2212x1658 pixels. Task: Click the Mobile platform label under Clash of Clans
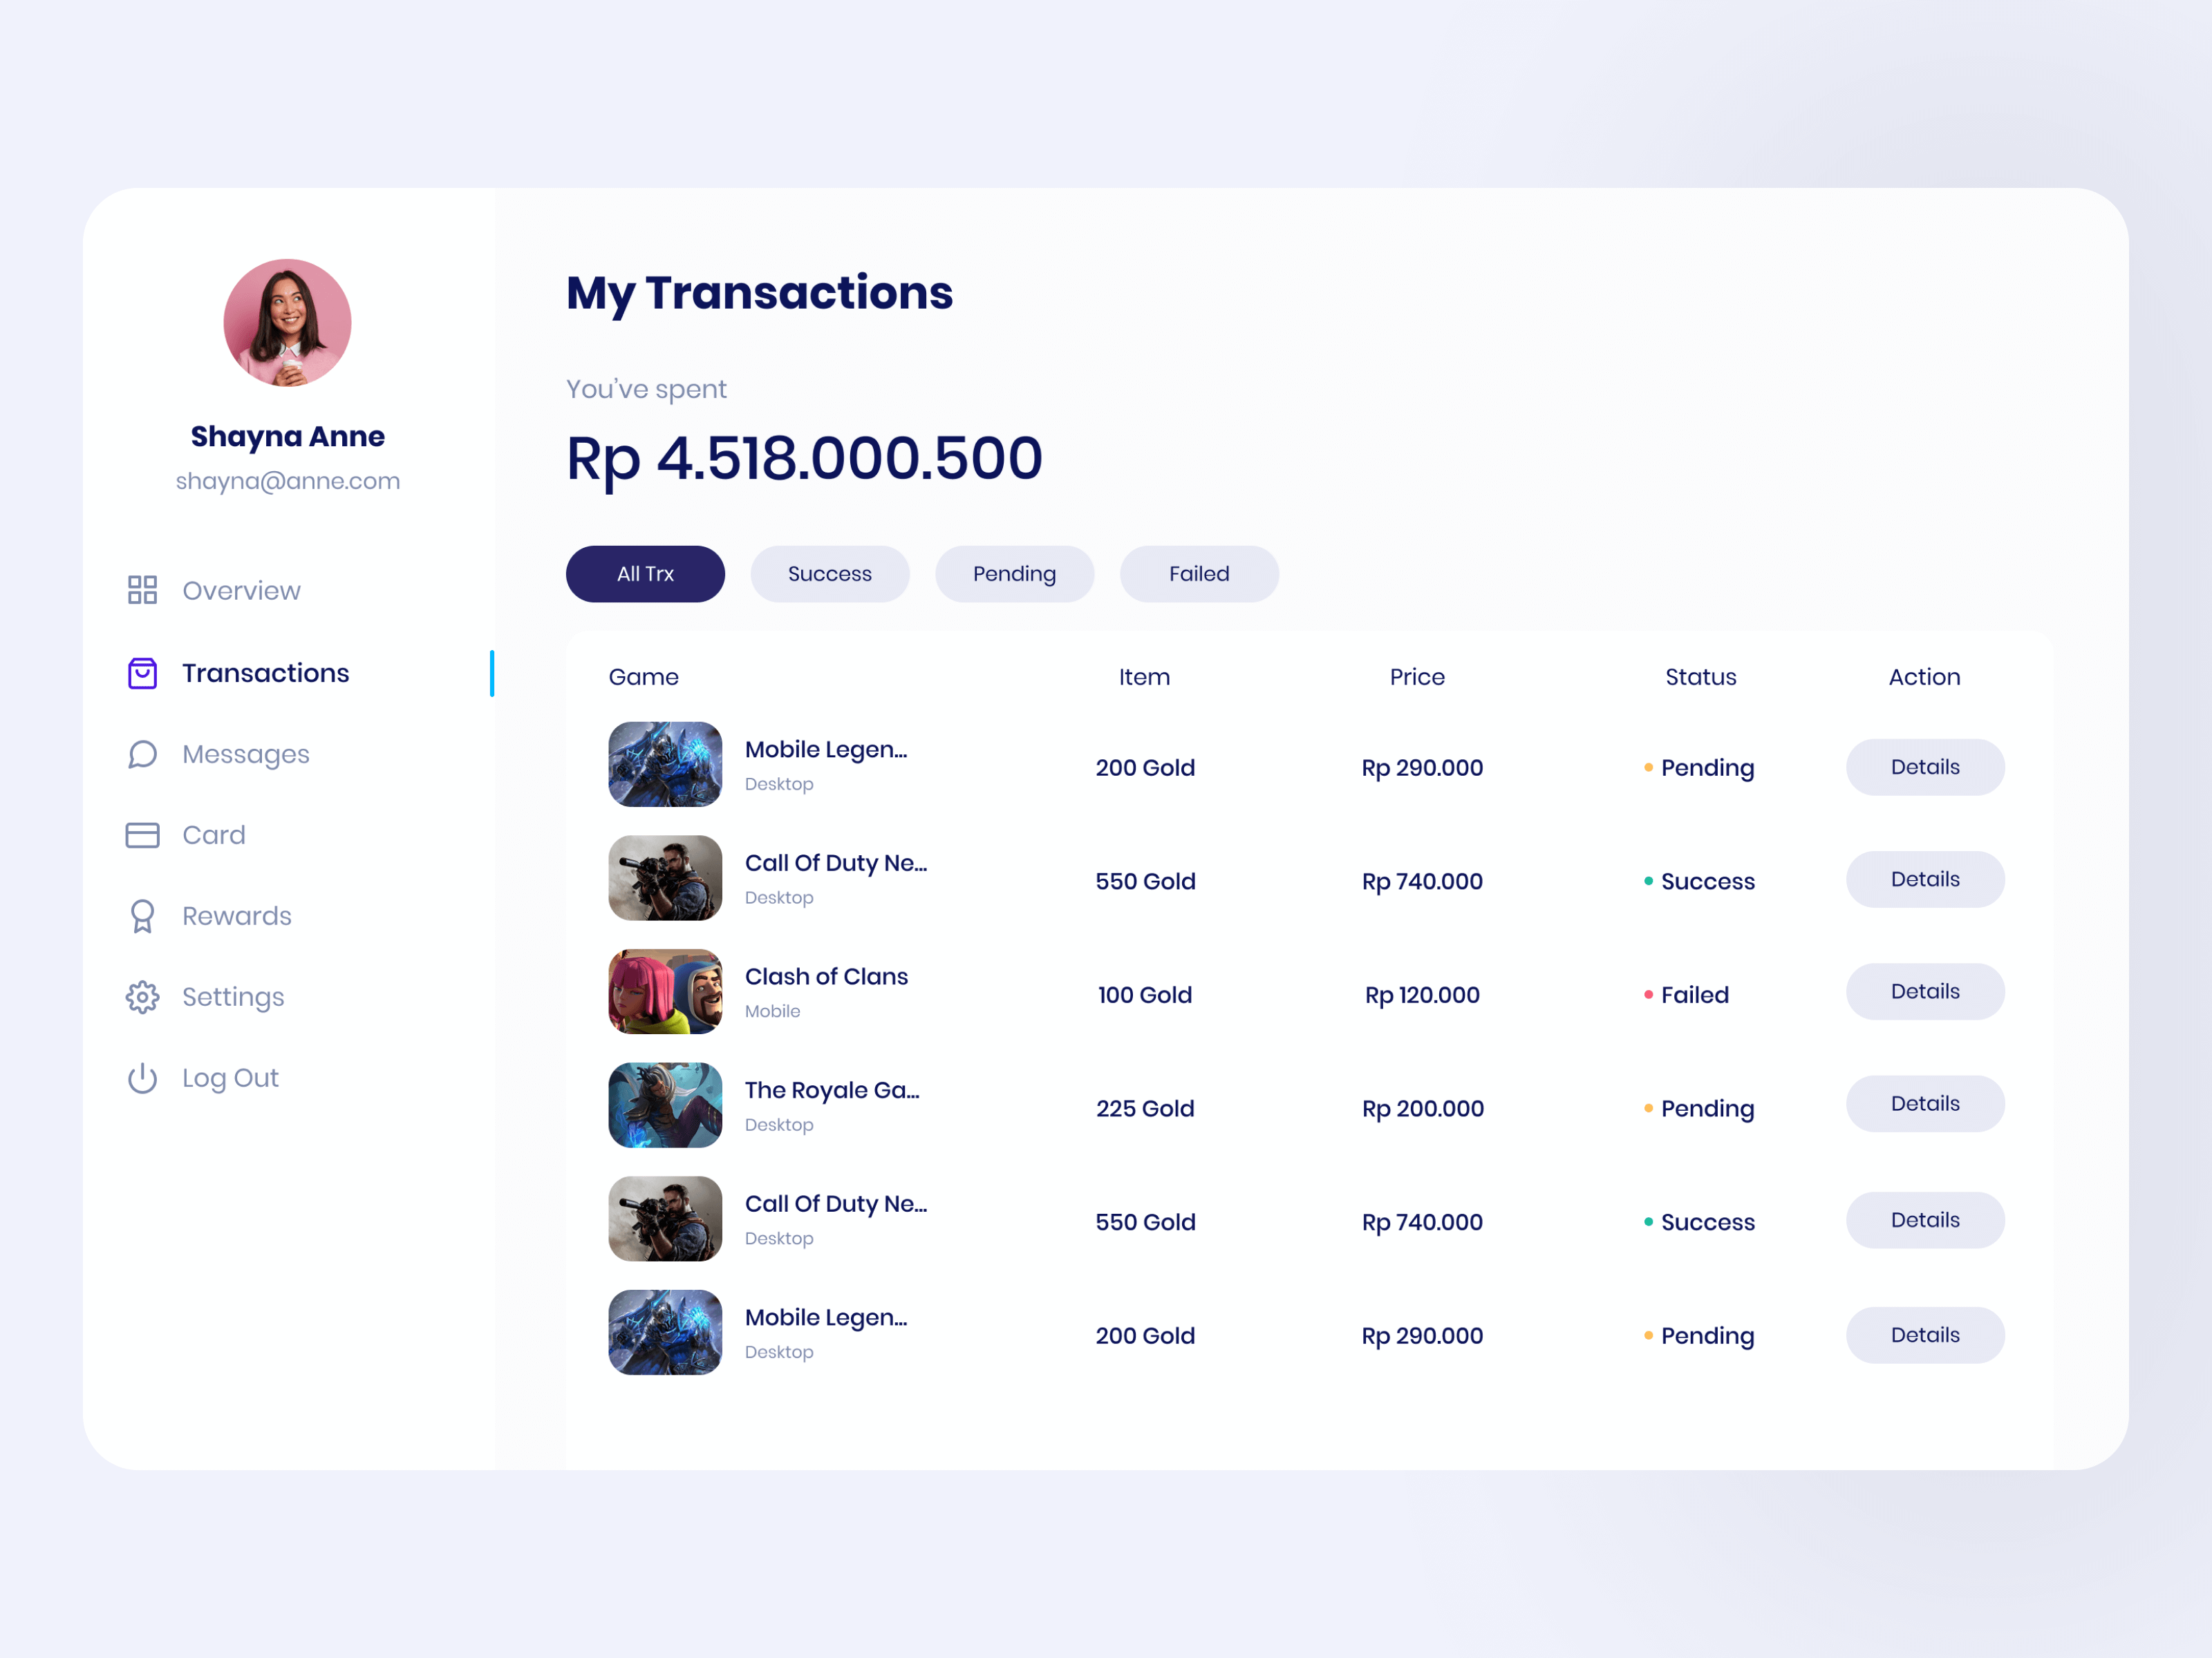772,1011
